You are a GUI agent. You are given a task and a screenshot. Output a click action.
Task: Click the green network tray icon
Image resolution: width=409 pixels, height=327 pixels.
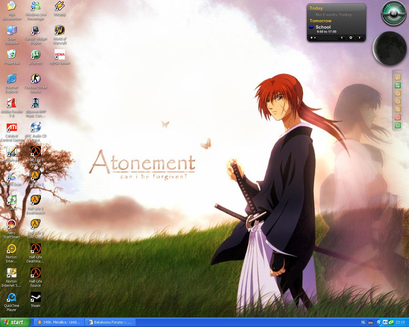tap(391, 323)
